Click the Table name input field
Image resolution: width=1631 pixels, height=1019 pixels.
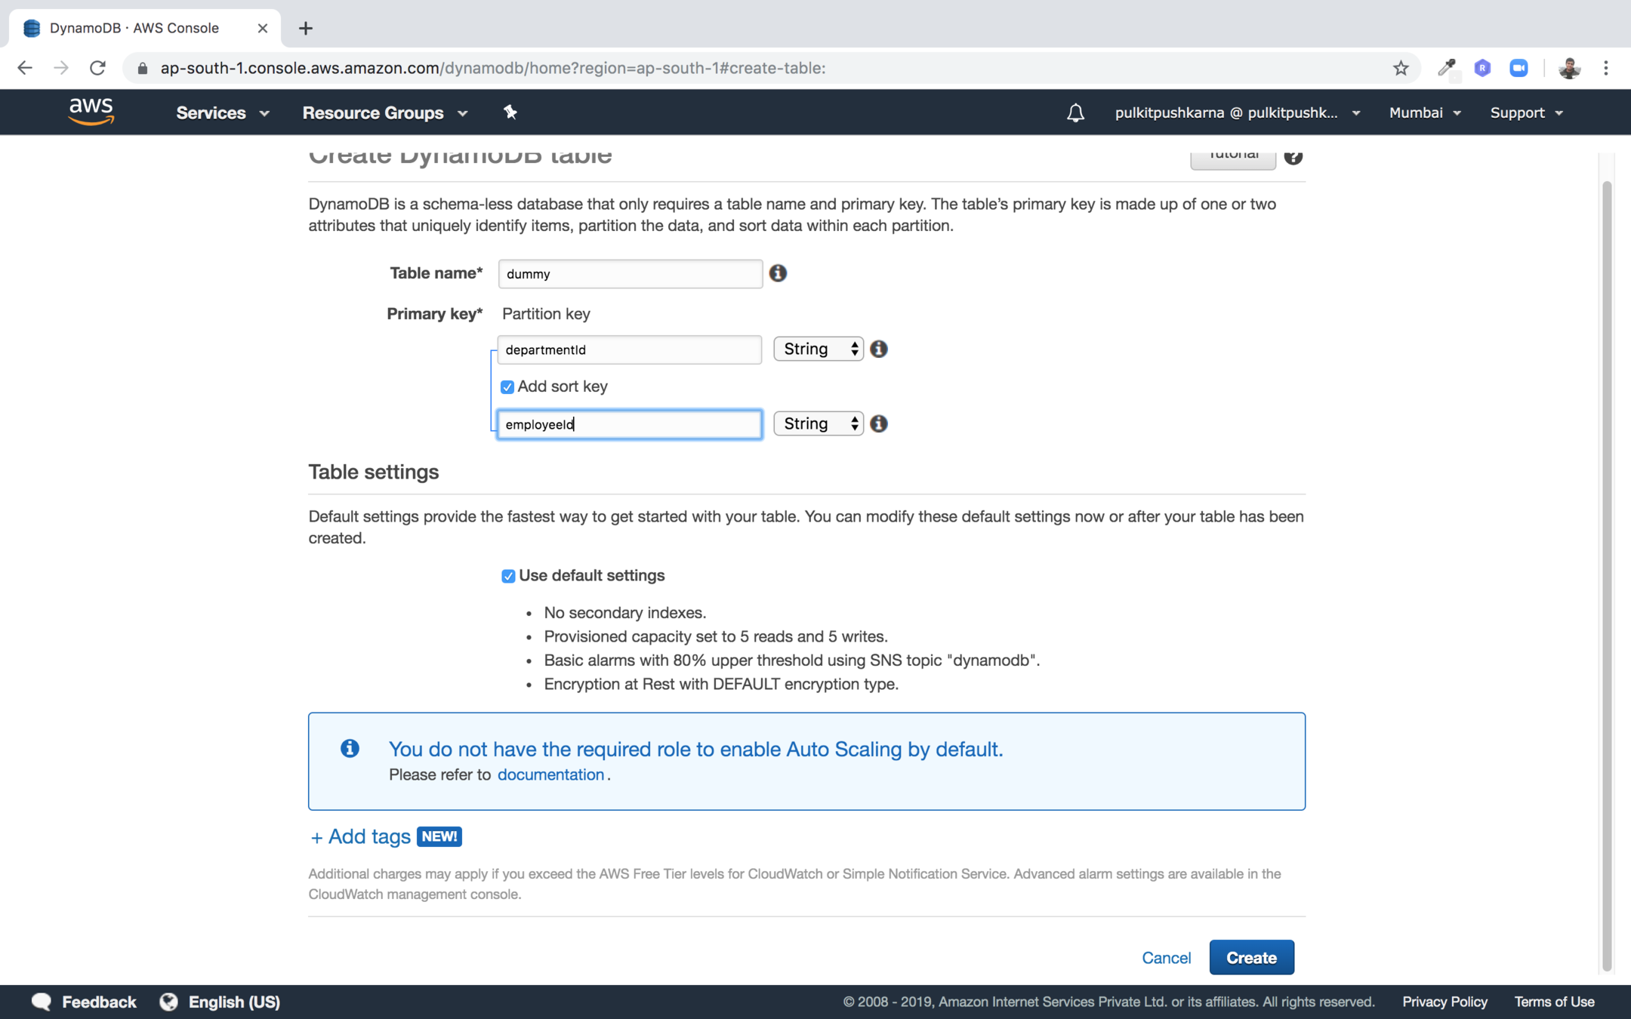point(630,273)
